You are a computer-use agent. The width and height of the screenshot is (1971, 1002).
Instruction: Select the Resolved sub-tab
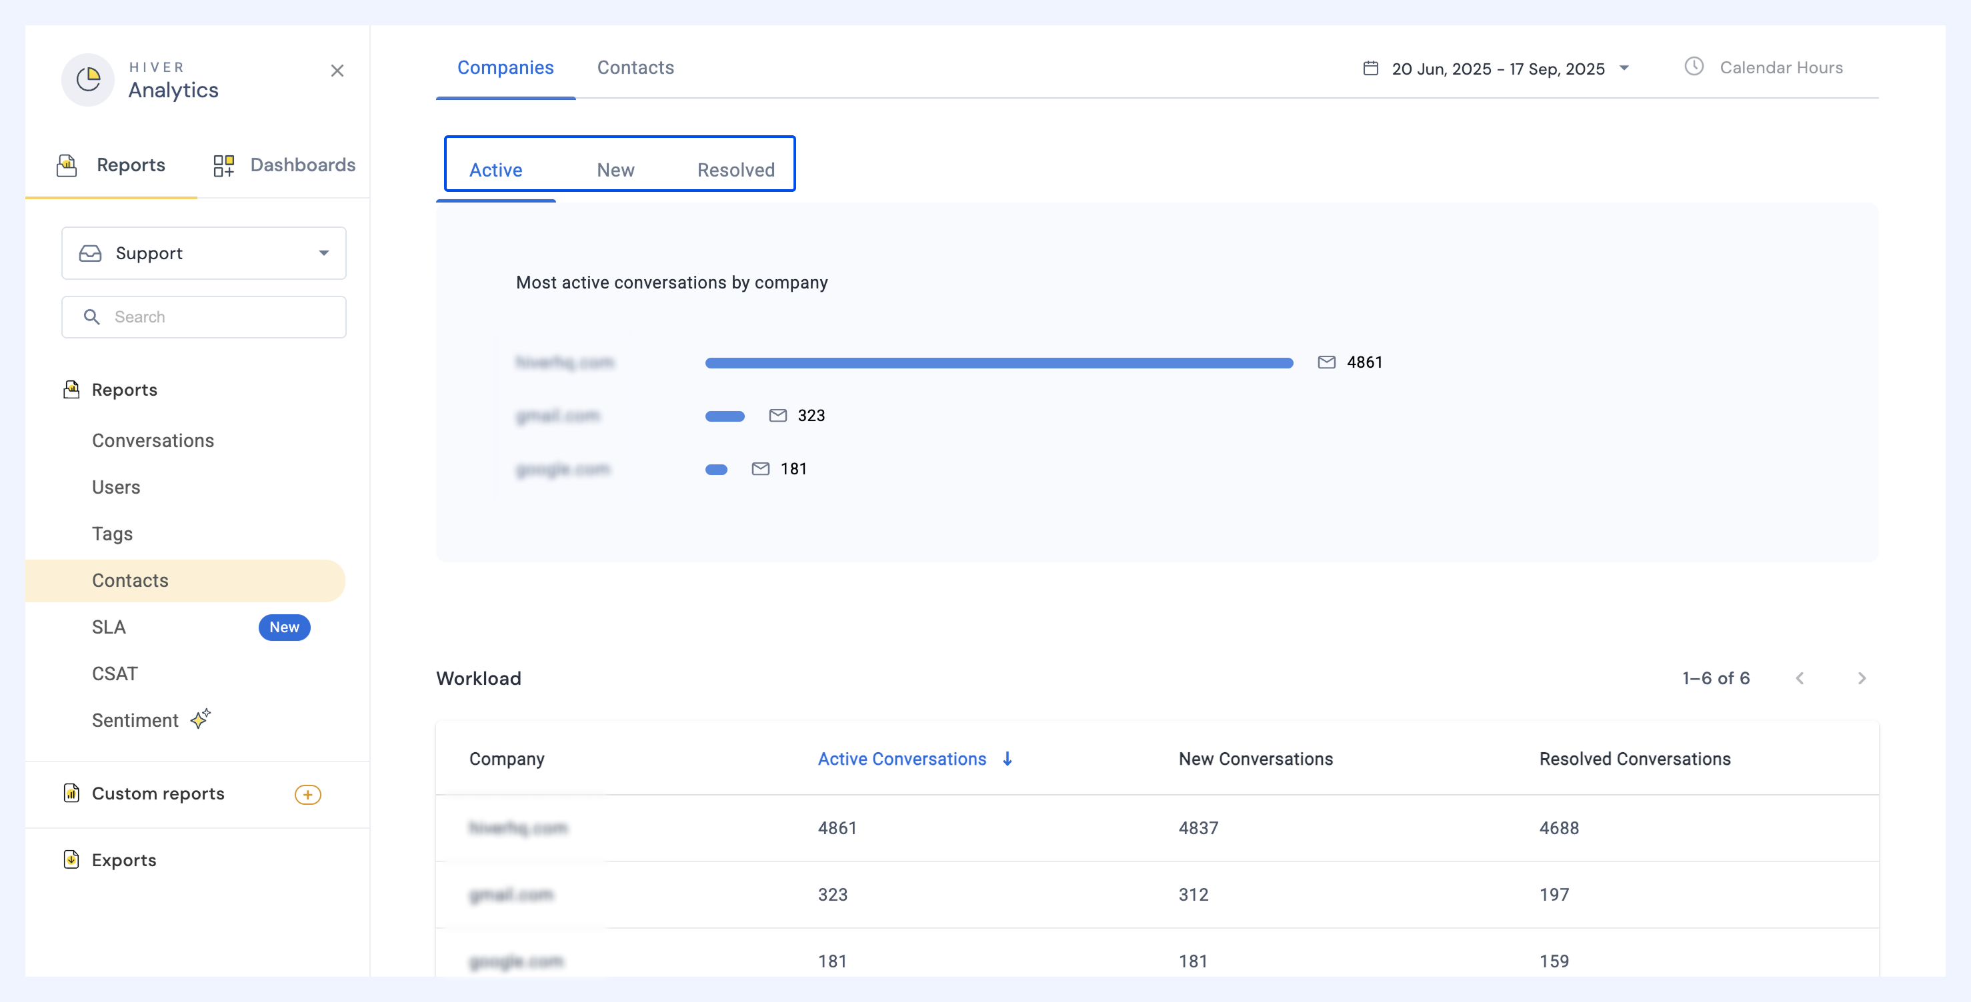click(x=736, y=171)
